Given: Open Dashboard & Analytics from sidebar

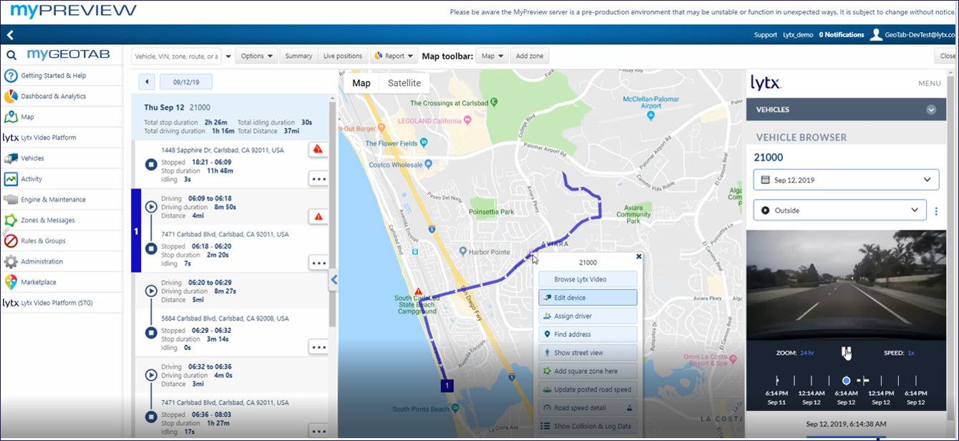Looking at the screenshot, I should (53, 97).
